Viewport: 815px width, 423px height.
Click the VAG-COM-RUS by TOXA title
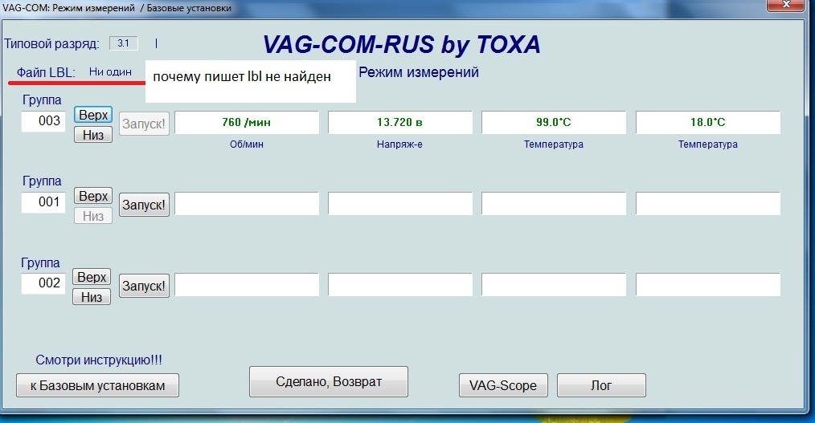coord(401,45)
